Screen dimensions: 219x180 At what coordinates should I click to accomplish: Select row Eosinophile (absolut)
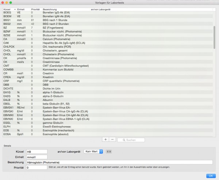point(108,134)
